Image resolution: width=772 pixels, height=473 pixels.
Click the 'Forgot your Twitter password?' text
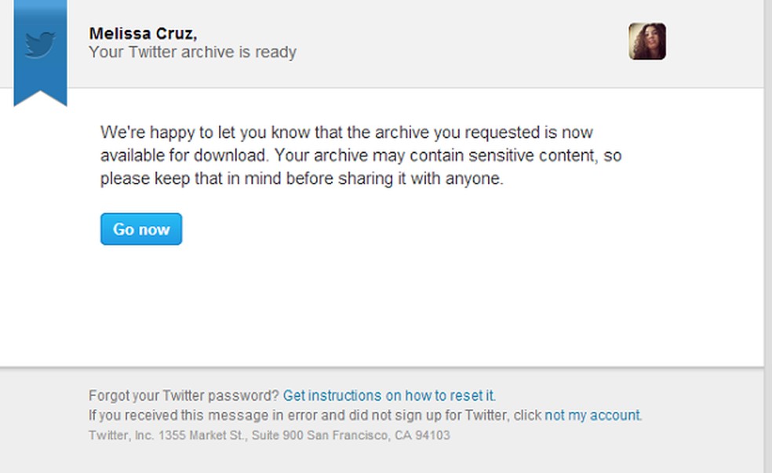pos(184,395)
